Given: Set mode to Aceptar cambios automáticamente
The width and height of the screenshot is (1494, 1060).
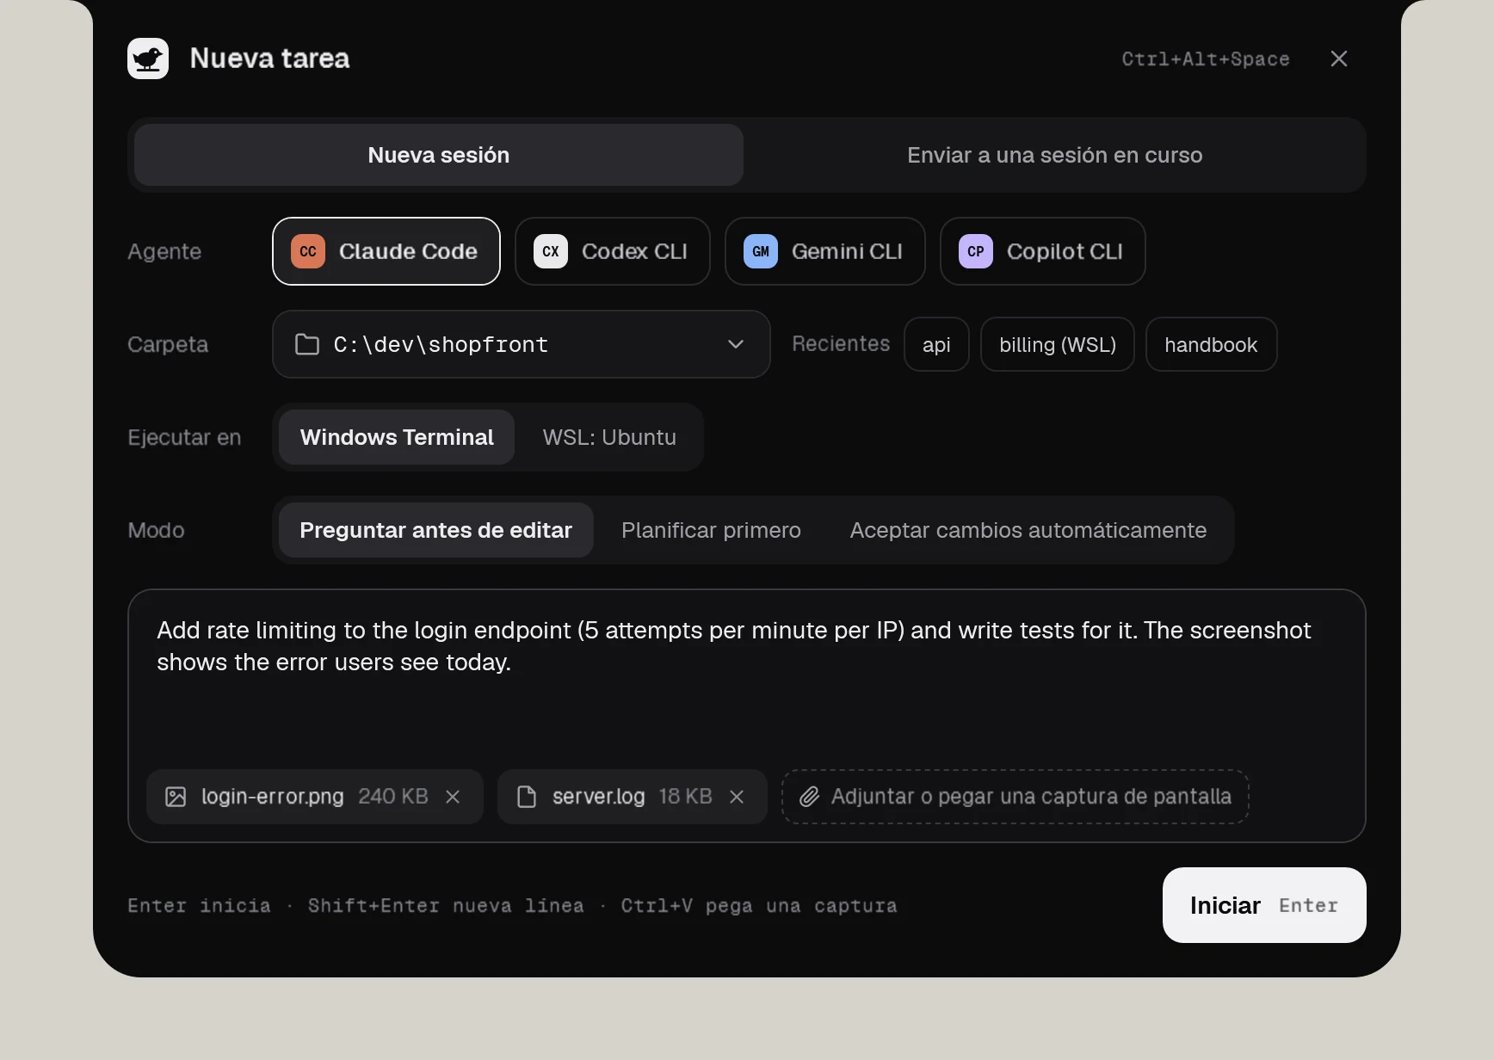Looking at the screenshot, I should (x=1028, y=530).
